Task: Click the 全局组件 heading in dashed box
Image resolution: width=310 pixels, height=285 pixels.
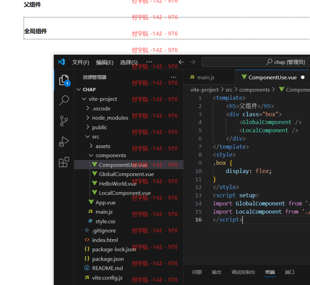Action: [x=35, y=31]
